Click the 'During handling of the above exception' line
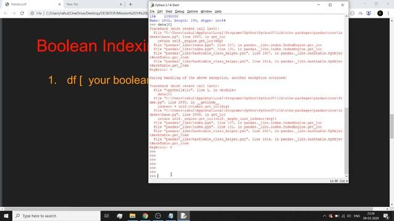 [x=218, y=78]
